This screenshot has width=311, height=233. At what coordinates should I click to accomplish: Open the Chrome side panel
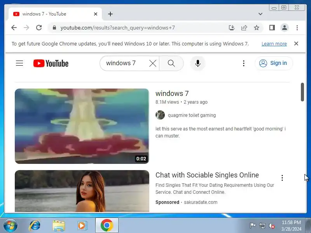272,28
